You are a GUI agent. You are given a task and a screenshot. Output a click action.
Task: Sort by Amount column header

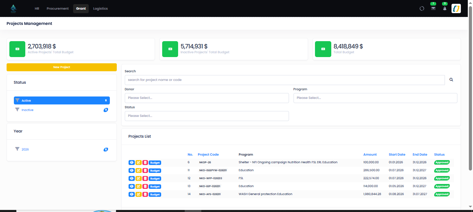coord(370,155)
